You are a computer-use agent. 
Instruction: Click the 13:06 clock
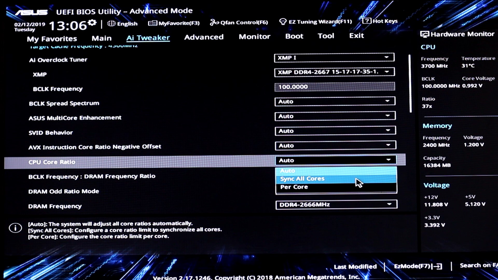(x=68, y=26)
